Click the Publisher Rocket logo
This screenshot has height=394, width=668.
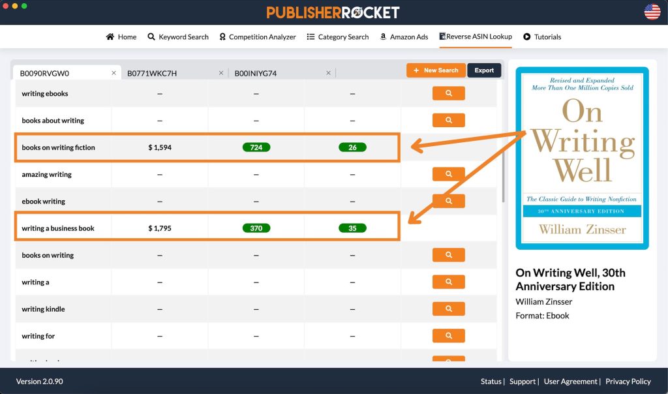(333, 12)
